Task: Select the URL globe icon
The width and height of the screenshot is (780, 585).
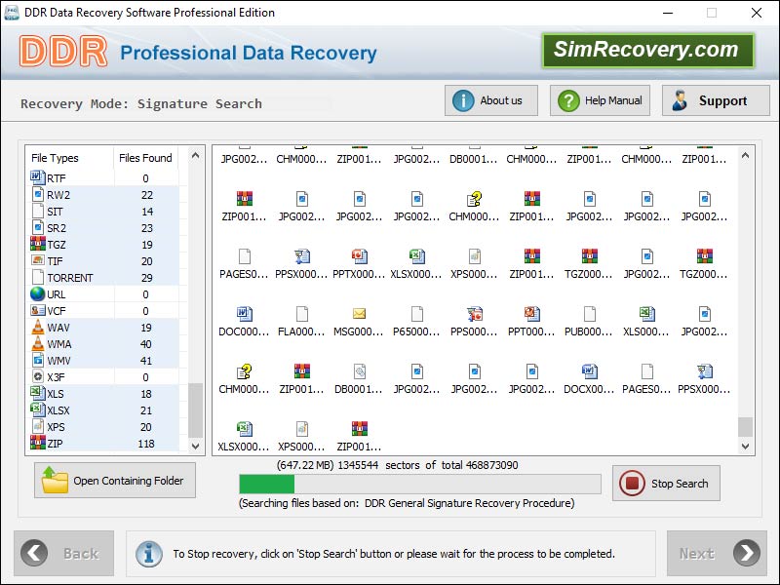Action: coord(38,293)
